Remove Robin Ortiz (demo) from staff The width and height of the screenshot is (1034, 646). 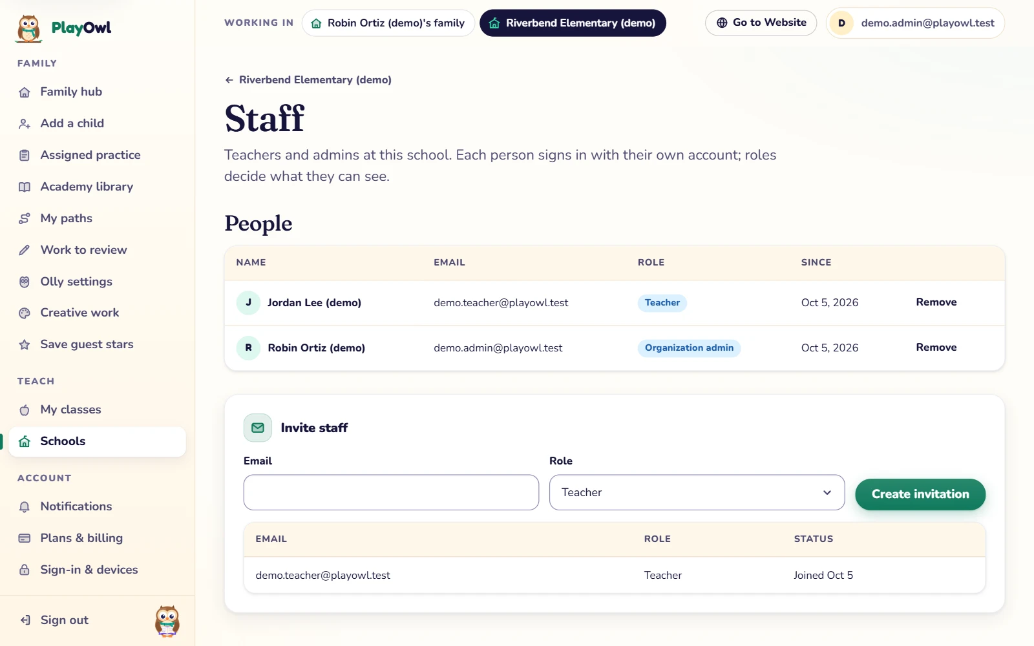click(936, 348)
